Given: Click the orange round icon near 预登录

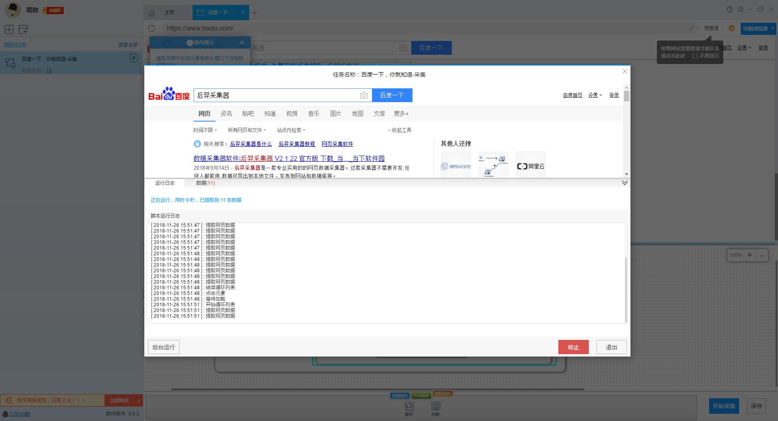Looking at the screenshot, I should click(731, 28).
